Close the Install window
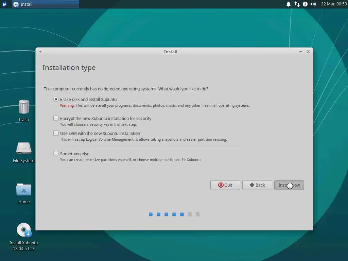This screenshot has height=261, width=348. [308, 52]
